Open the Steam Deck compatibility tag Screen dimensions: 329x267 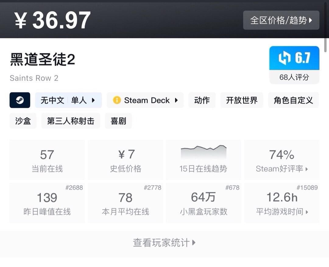(x=145, y=100)
